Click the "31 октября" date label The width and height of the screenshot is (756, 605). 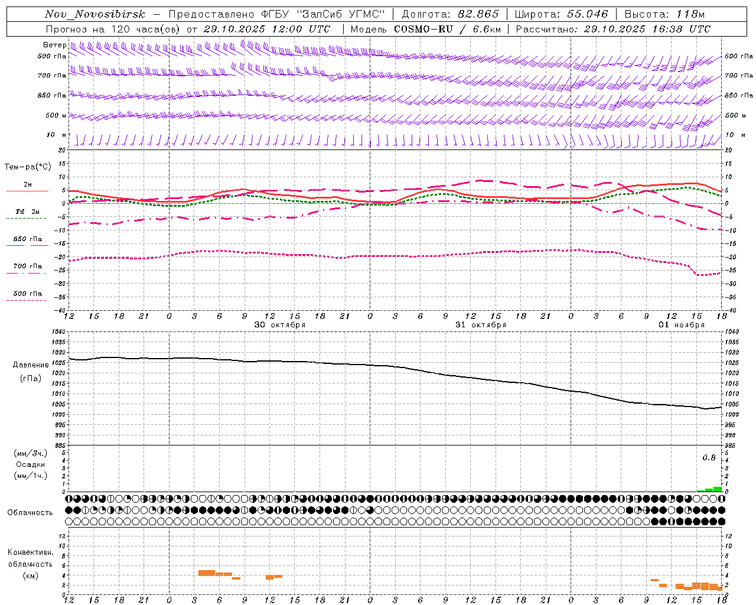coord(481,325)
